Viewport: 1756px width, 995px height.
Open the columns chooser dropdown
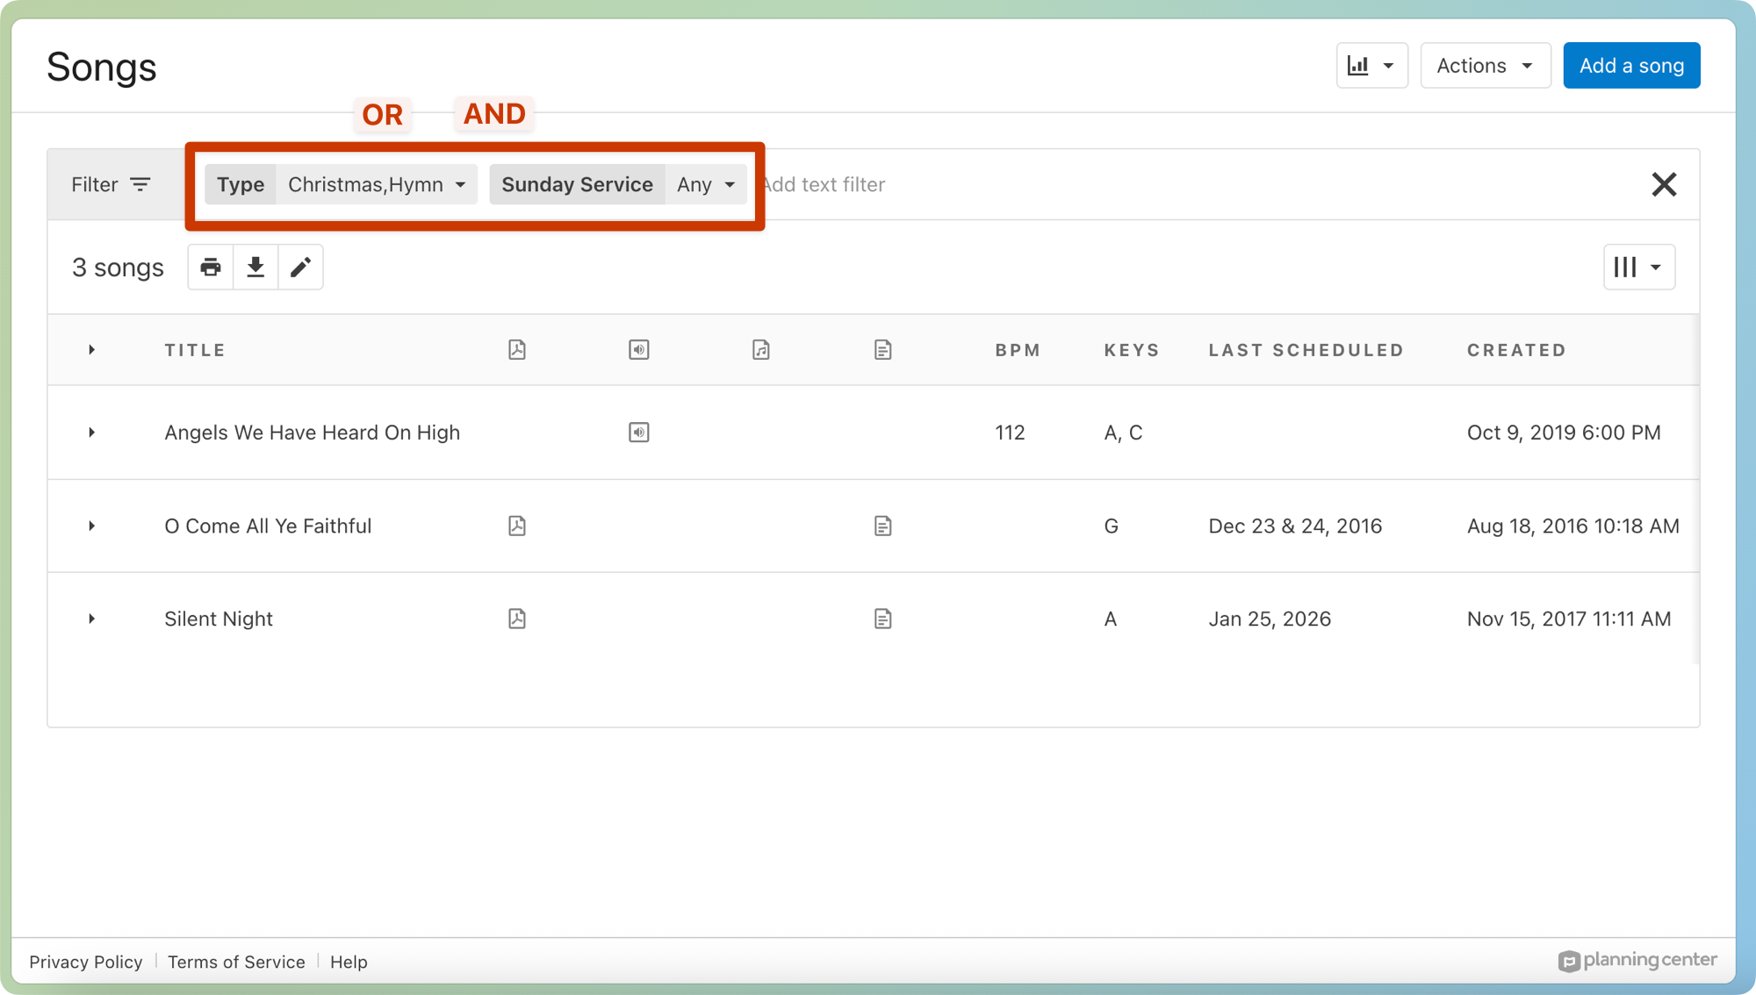tap(1638, 267)
